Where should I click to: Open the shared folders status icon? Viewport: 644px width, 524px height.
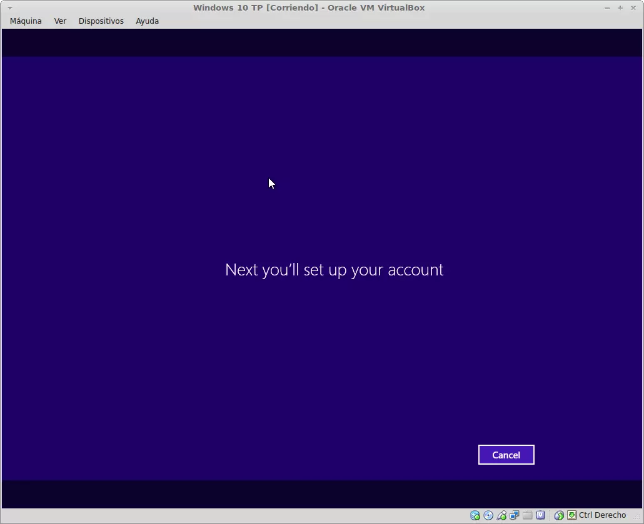528,515
